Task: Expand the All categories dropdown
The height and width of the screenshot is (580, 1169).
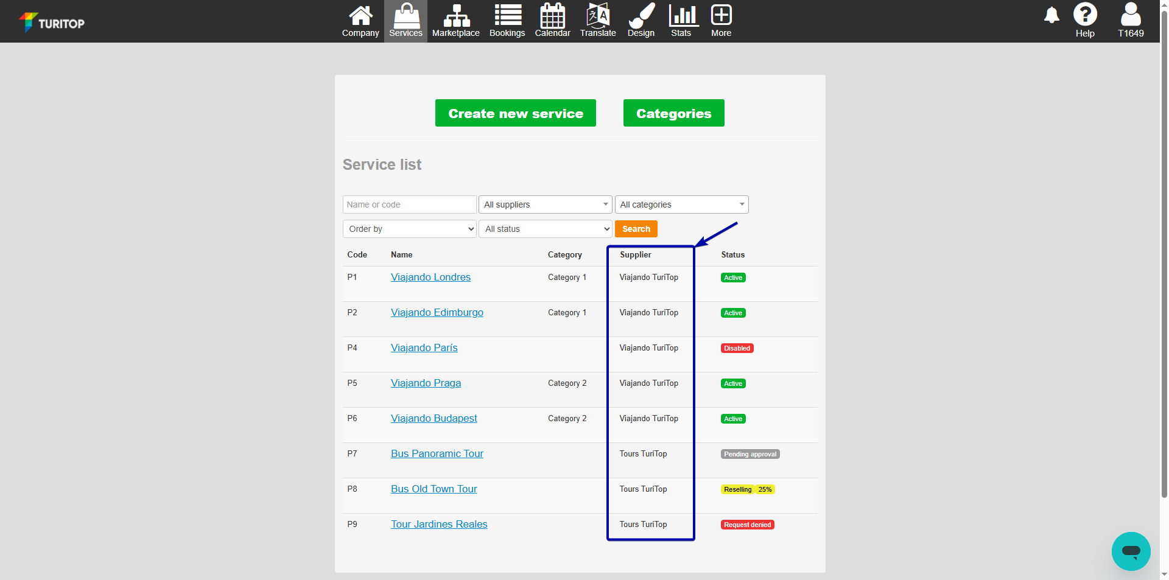Action: 681,204
